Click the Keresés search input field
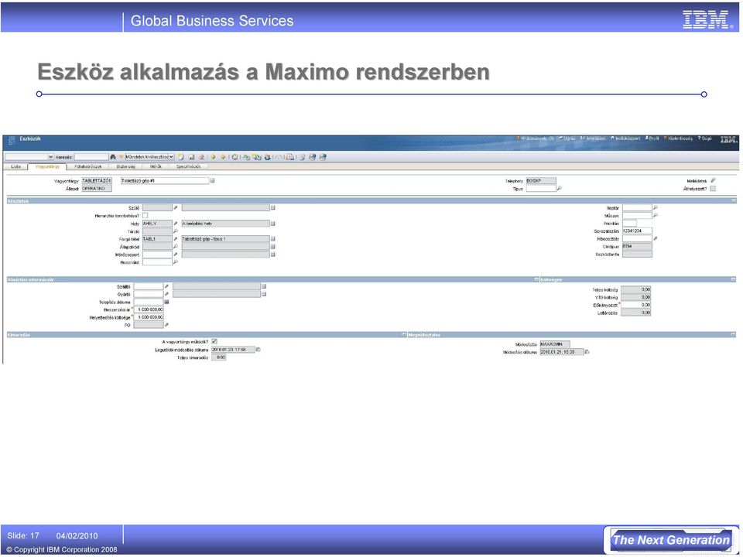743x557 pixels. coord(91,157)
